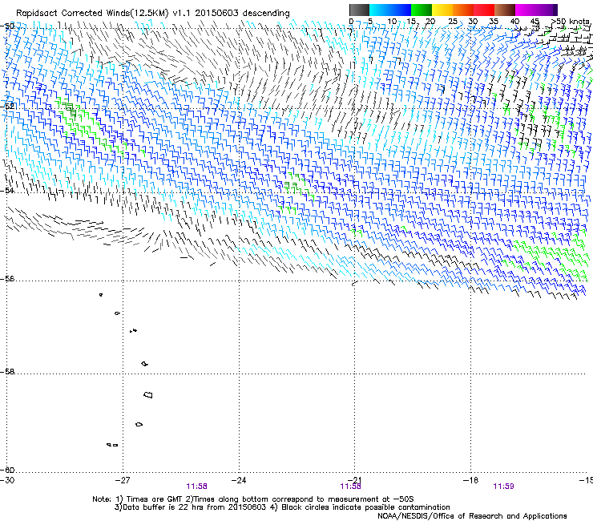The image size is (593, 521).
Task: Click the 11:58 timestamp beside the -21 label
Action: 350,487
